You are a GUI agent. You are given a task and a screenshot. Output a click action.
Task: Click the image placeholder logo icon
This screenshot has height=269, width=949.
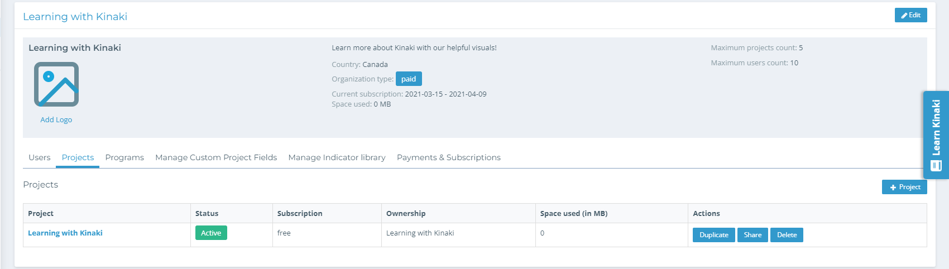click(56, 84)
